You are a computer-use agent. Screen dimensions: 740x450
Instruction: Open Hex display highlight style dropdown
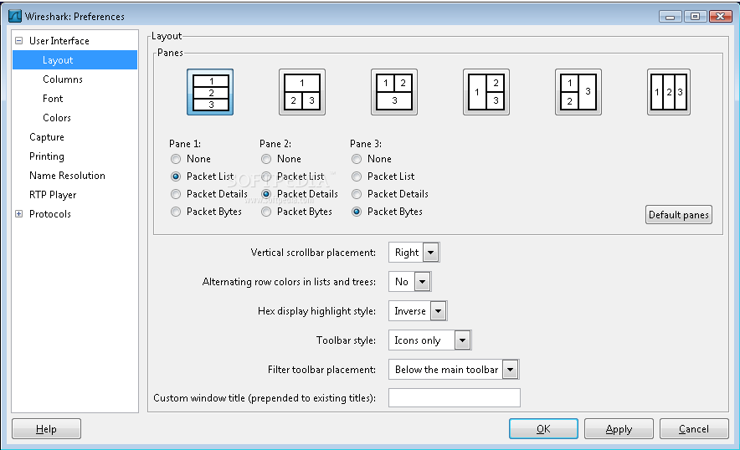(418, 311)
